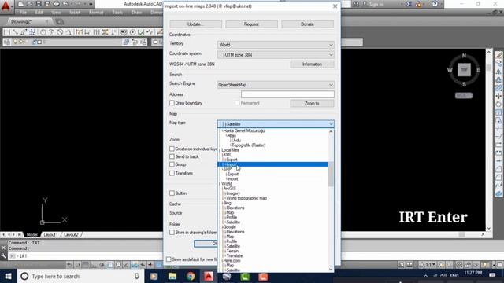Select the Linear dimension tool icon
Viewport: 504px width, 283px height.
pos(7,32)
